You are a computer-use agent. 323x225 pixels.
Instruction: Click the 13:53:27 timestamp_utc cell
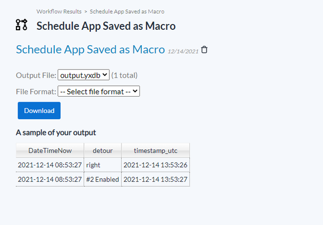coord(155,179)
